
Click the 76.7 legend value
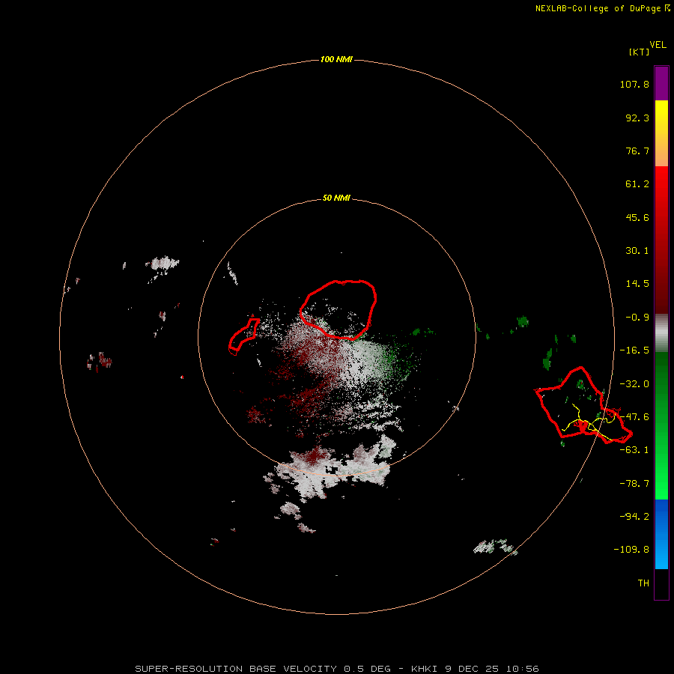(637, 151)
